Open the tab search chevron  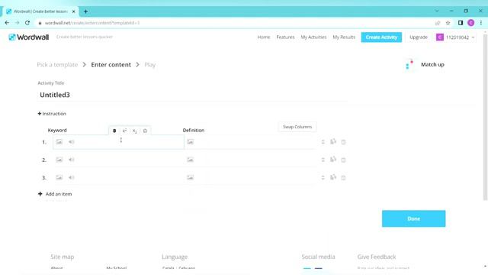[437, 11]
